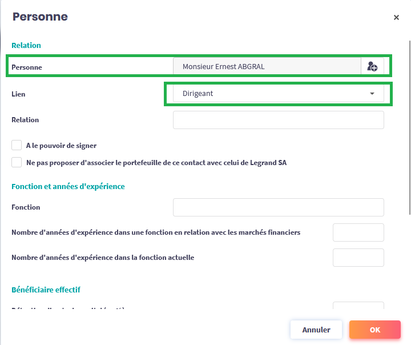Image resolution: width=411 pixels, height=345 pixels.
Task: Click the dialog's vertical scrollbar
Action: click(409, 126)
